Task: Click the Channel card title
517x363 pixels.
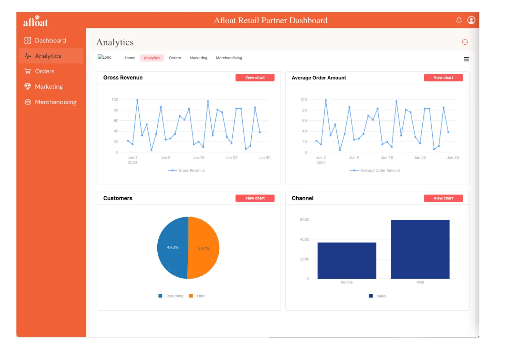Action: [302, 198]
